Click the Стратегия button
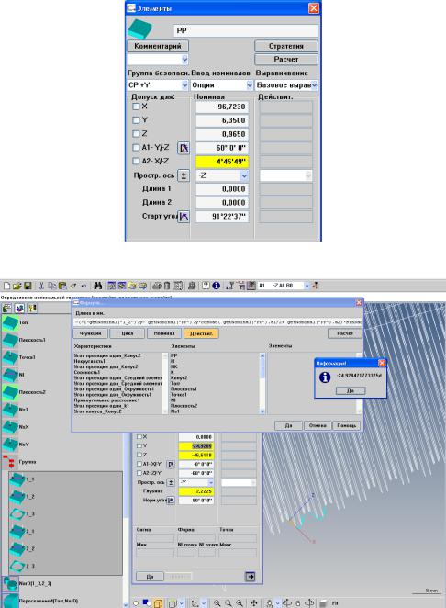This screenshot has width=446, height=608. [286, 46]
